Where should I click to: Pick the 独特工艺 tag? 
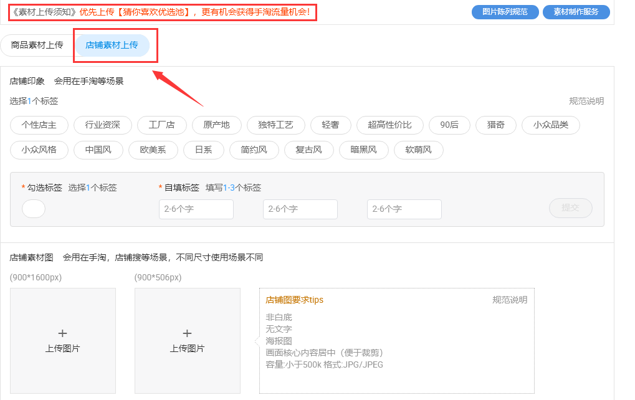coord(275,125)
